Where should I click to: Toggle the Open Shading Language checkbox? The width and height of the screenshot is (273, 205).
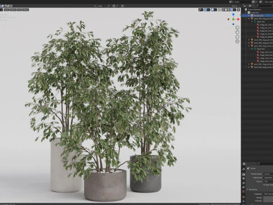pyautogui.click(x=264, y=184)
